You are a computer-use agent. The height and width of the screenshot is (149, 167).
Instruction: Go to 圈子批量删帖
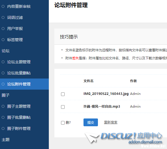pos(19,117)
